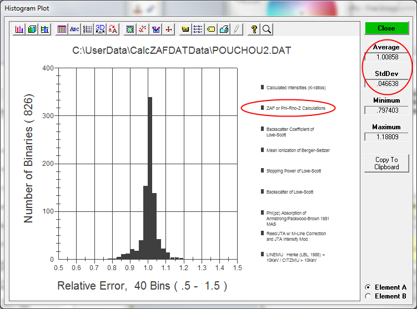This screenshot has width=417, height=309.
Task: Toggle the 3D view toolbar icon
Action: (100, 29)
